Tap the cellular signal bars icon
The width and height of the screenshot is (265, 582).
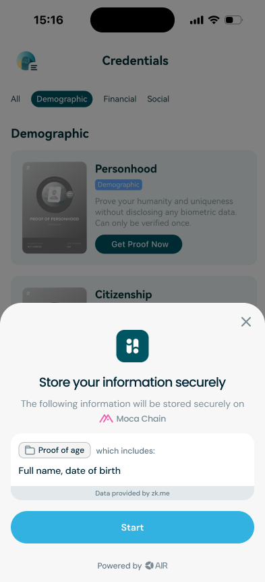coord(197,20)
